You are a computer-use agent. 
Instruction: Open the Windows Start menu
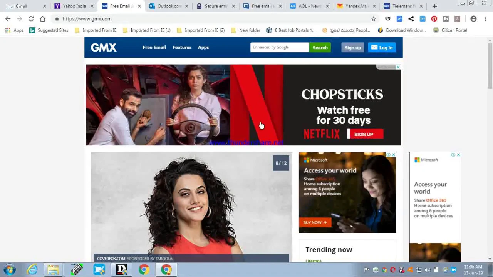[10, 270]
